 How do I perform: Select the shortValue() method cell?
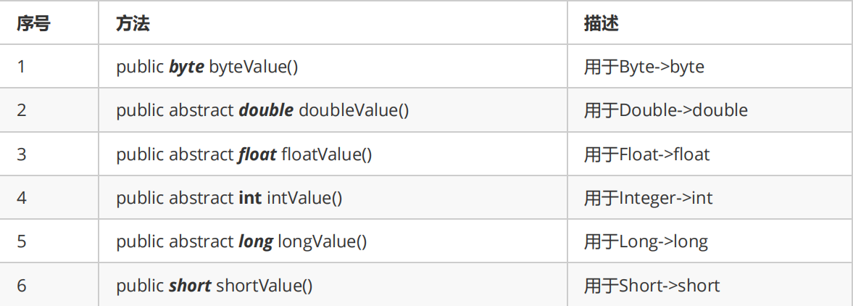333,285
